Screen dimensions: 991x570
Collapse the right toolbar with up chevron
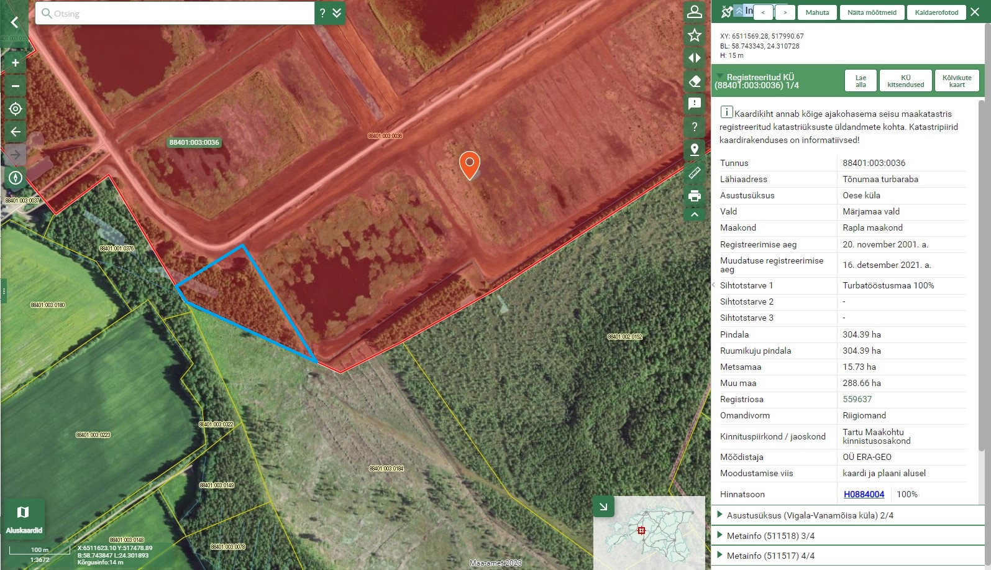pyautogui.click(x=695, y=214)
